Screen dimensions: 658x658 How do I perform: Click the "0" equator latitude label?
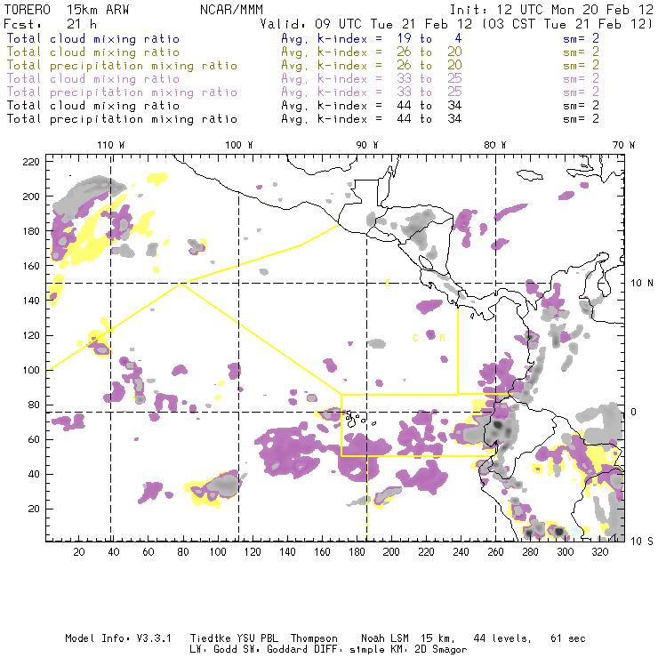click(x=633, y=412)
